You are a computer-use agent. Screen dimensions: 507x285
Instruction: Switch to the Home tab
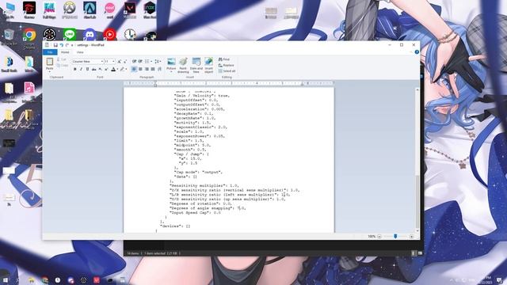tap(65, 52)
